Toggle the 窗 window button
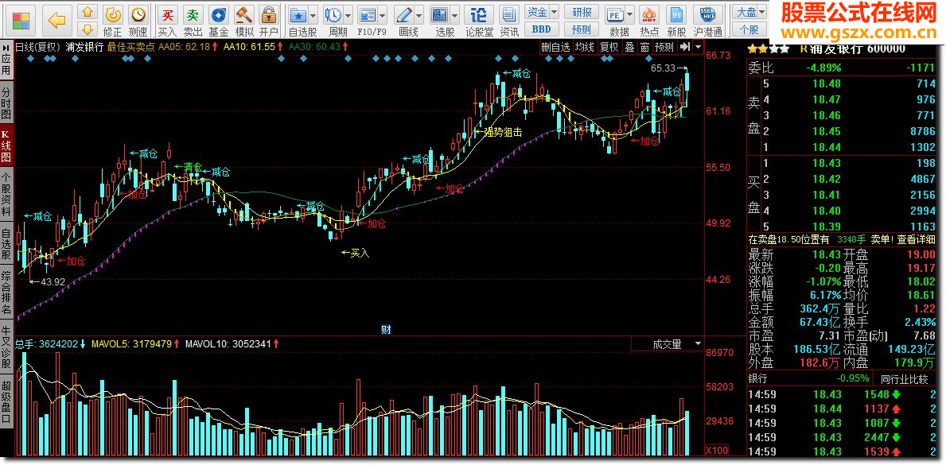 tap(645, 47)
